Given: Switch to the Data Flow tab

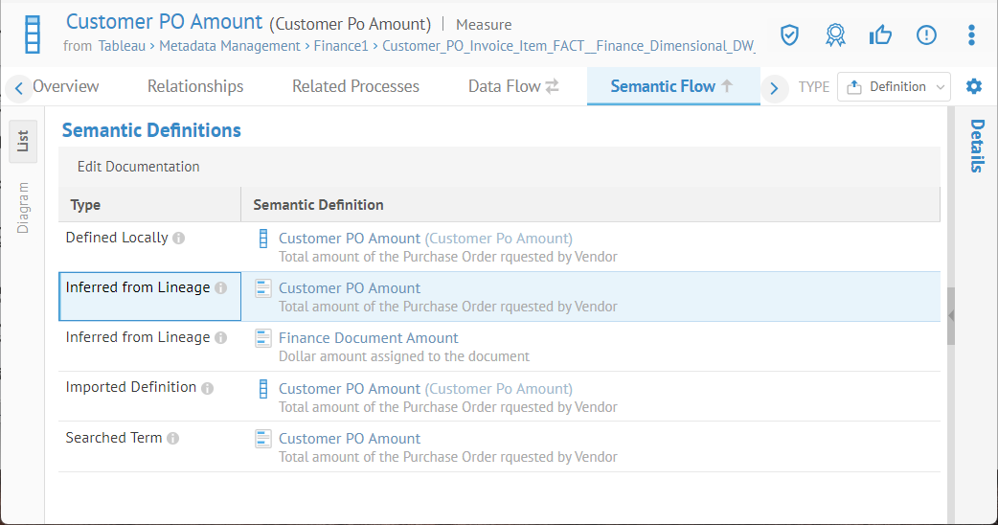Looking at the screenshot, I should [x=512, y=86].
